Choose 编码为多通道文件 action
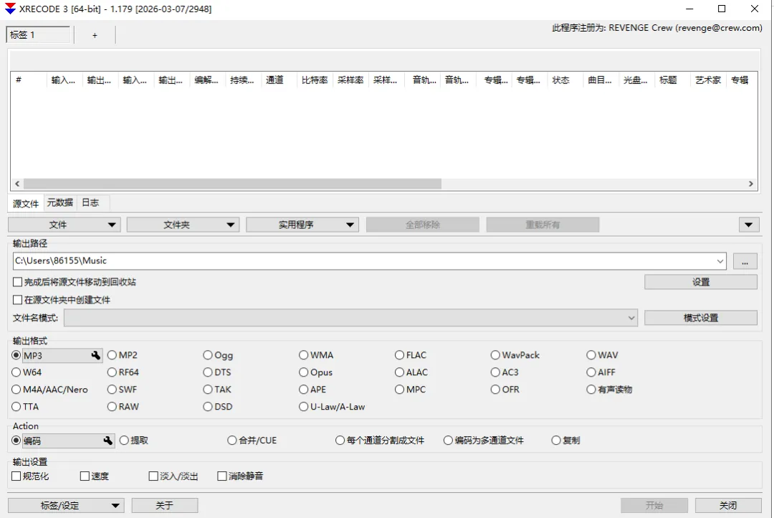 (484, 440)
